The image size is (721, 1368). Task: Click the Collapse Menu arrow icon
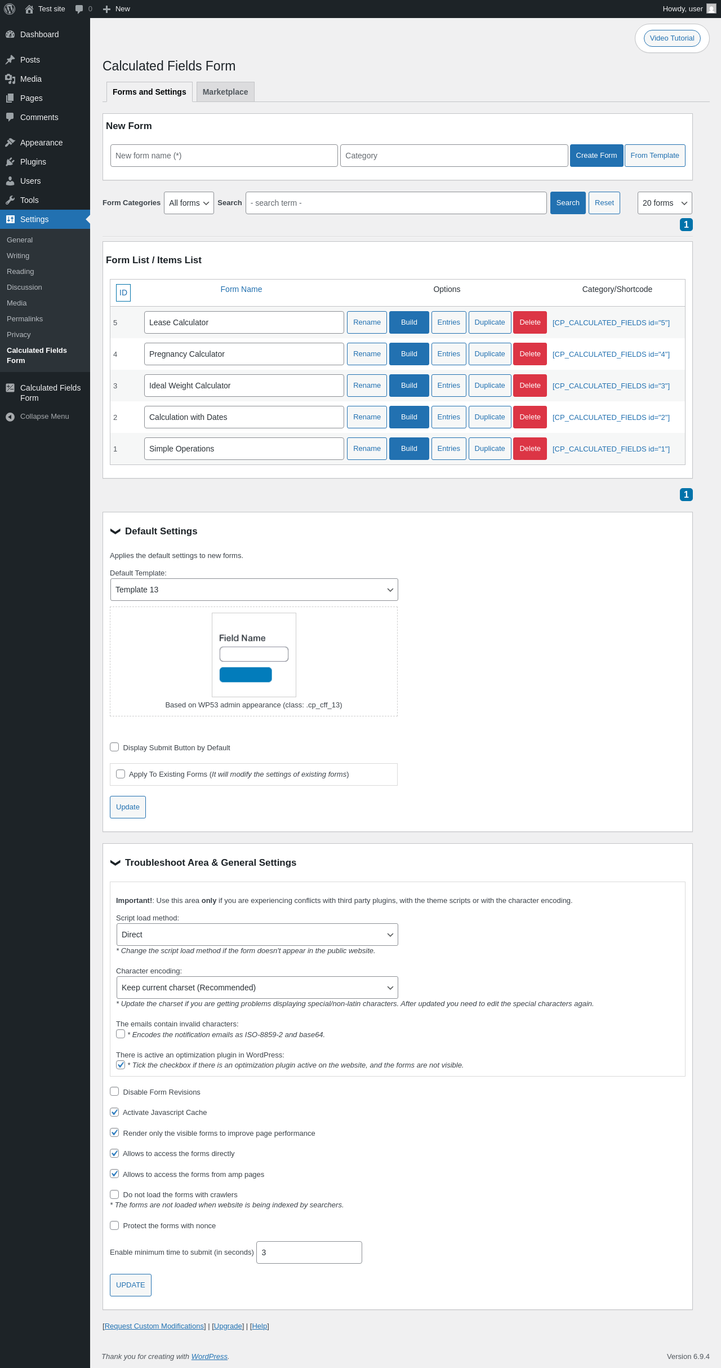tap(10, 417)
